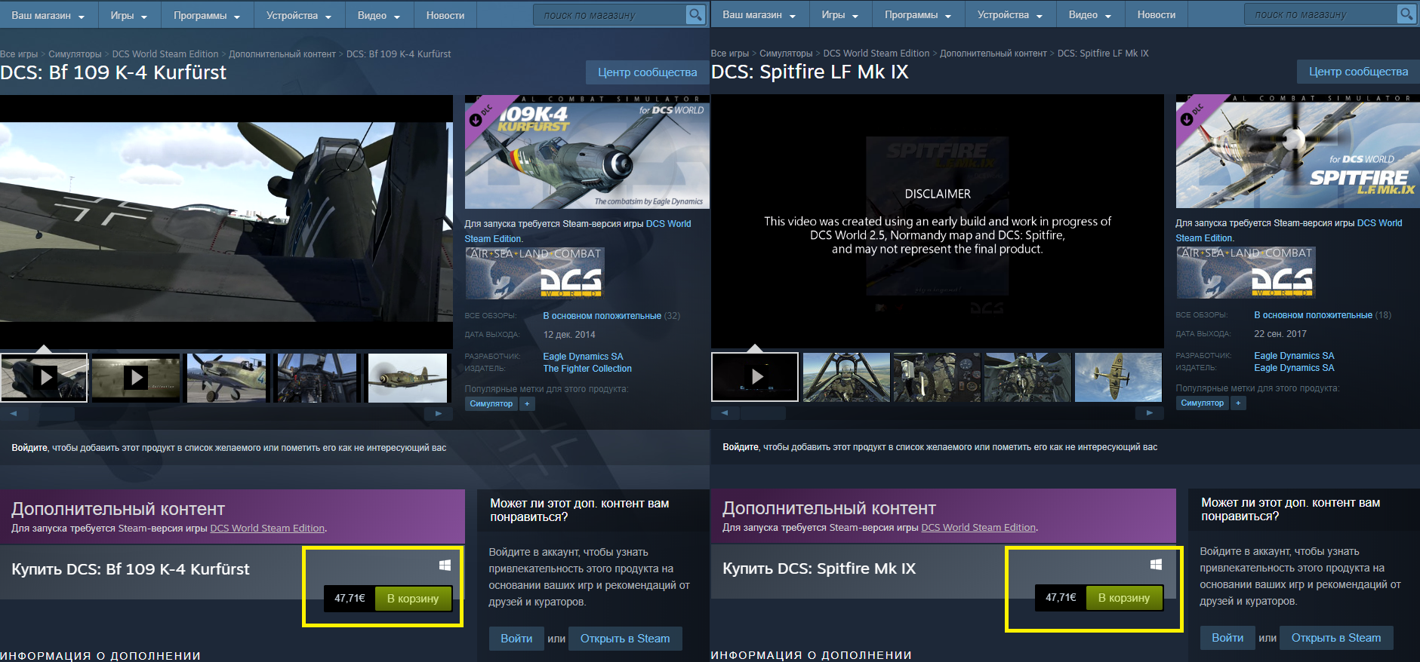Image resolution: width=1420 pixels, height=662 pixels.
Task: Open 'Eagle Dynamics SA' developer link on Bf 109 page
Action: click(x=583, y=357)
